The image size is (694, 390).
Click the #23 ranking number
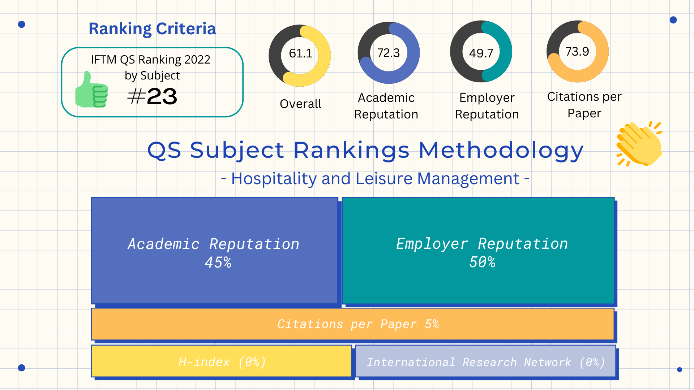click(152, 96)
